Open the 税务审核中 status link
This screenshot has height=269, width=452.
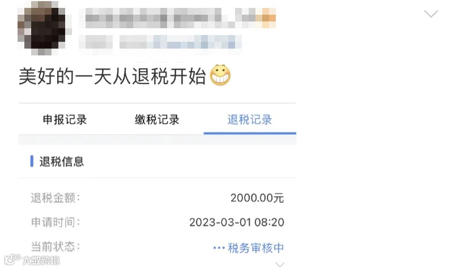click(256, 248)
